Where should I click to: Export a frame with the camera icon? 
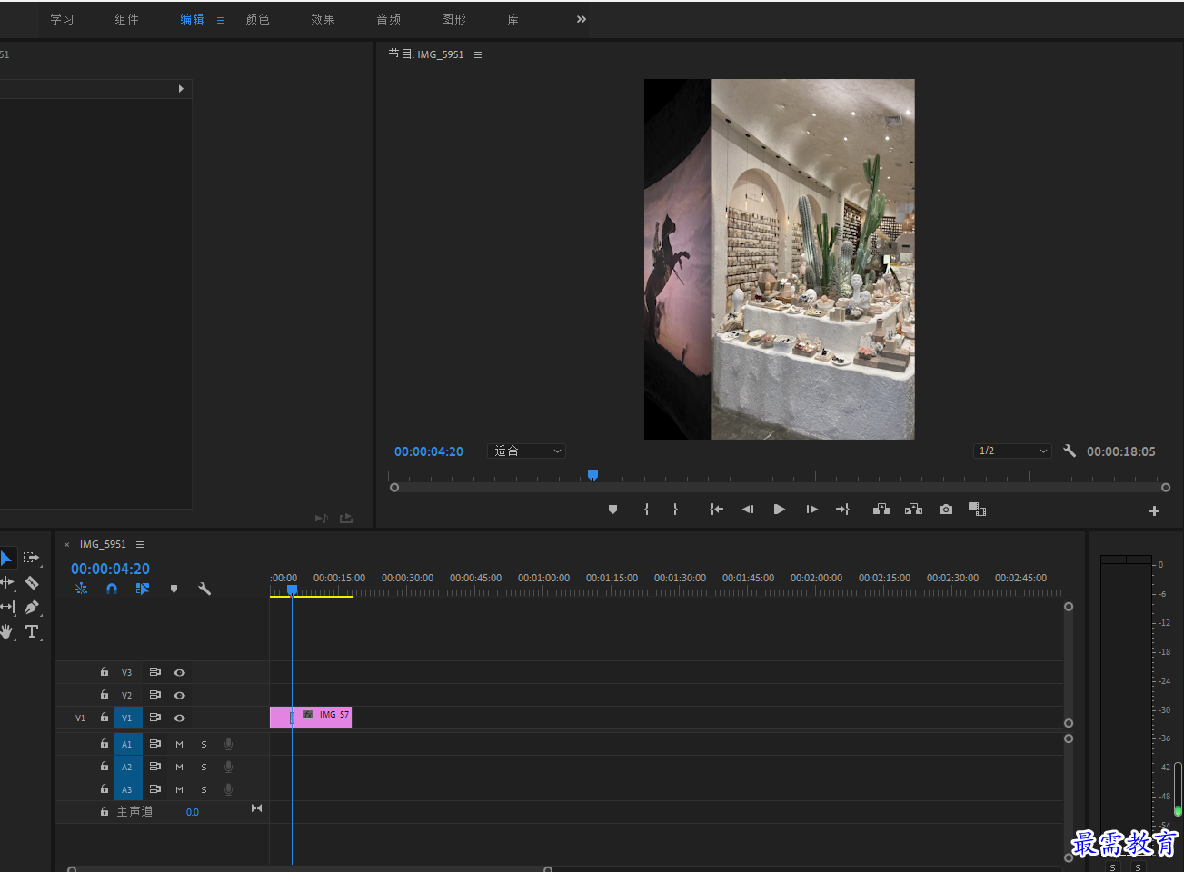[x=946, y=510]
